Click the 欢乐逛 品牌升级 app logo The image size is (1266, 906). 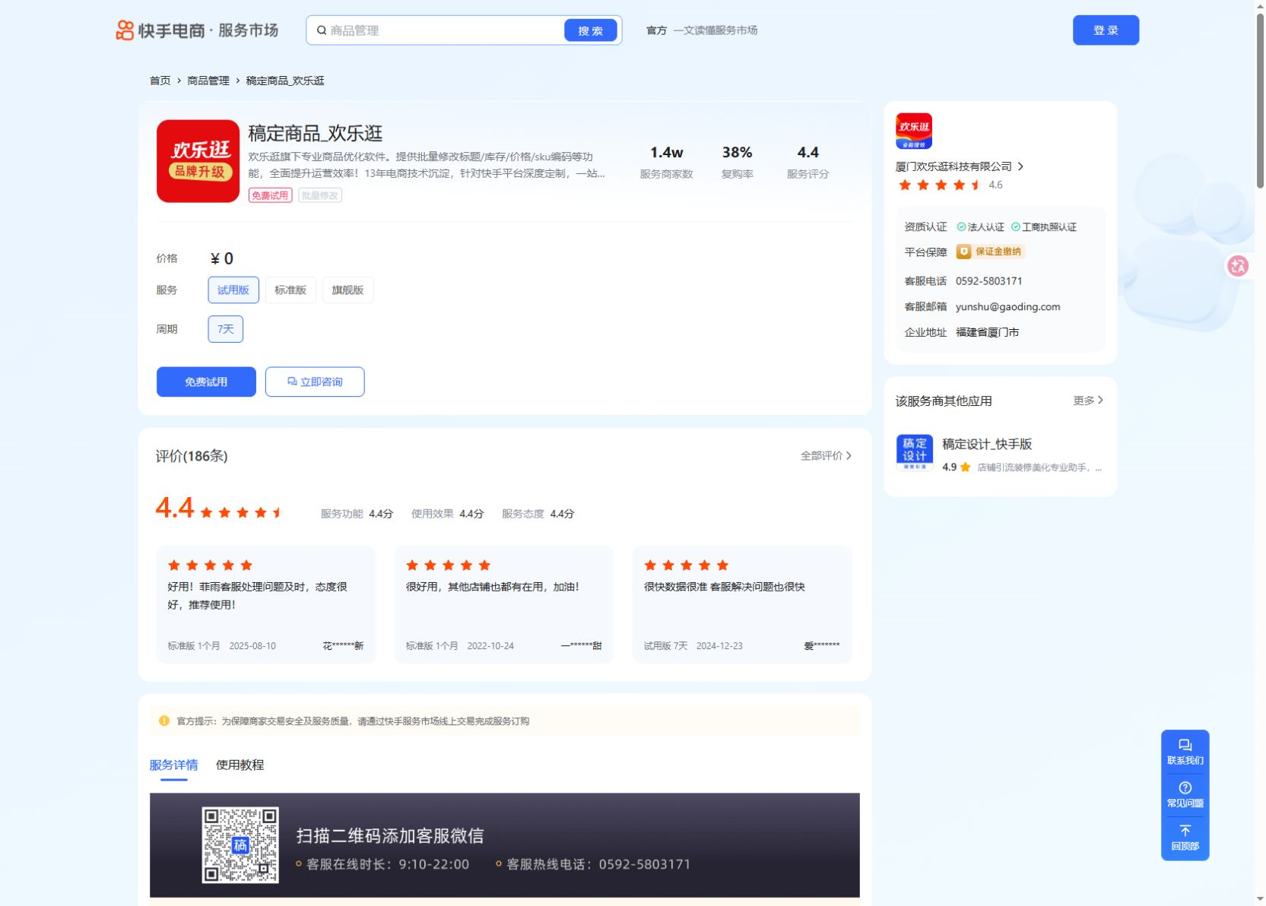[198, 161]
